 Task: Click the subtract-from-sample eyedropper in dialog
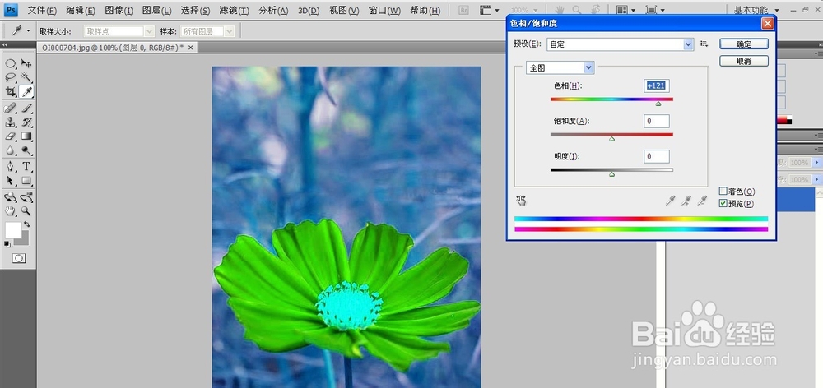click(x=702, y=201)
